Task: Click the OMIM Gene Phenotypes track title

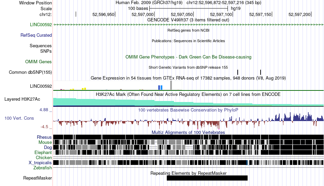Action: (188, 57)
